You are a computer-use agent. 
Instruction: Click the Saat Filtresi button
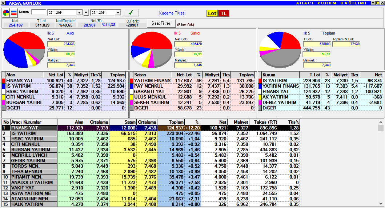click(x=161, y=23)
